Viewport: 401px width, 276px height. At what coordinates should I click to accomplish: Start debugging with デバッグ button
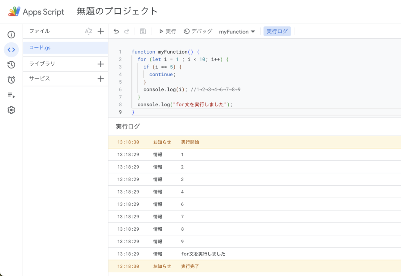pos(198,31)
